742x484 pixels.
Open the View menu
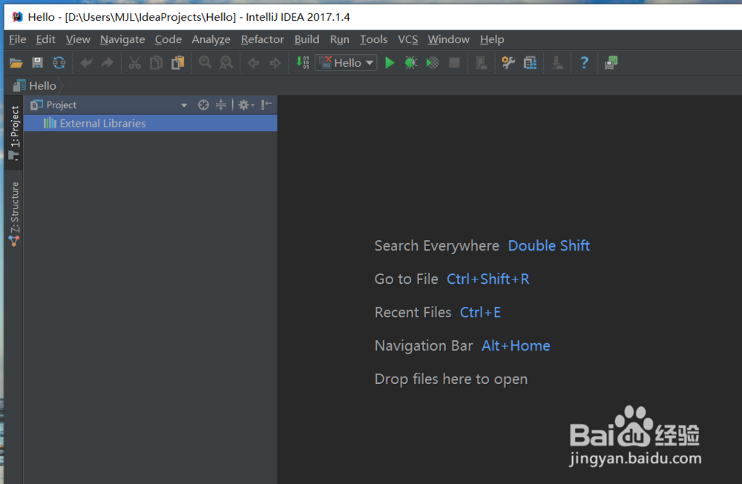(78, 40)
